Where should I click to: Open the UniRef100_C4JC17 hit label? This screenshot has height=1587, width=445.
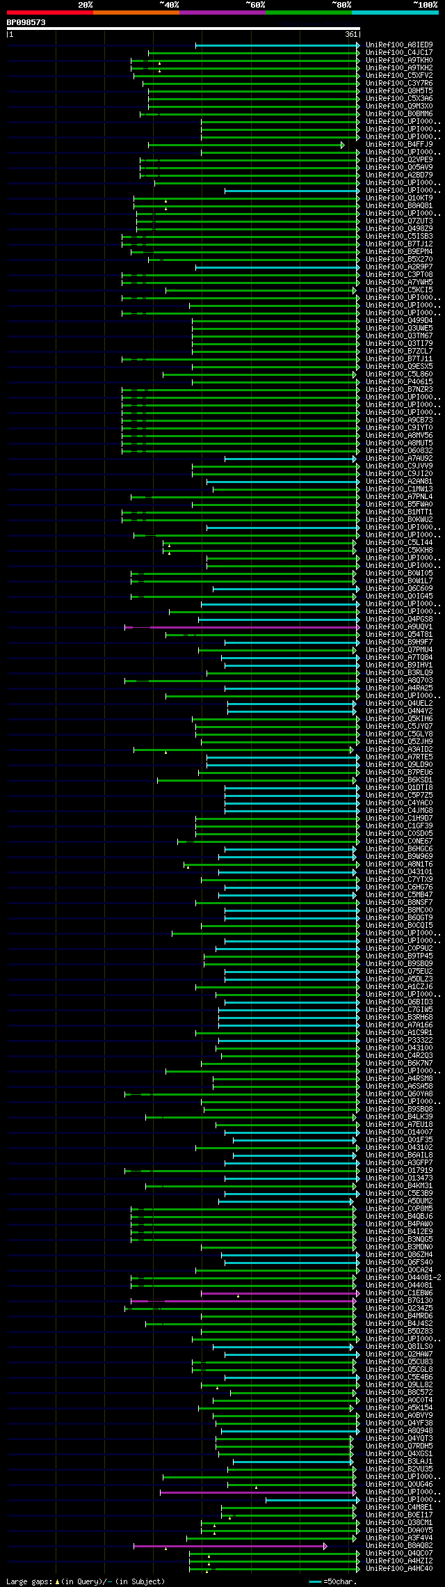coord(399,53)
